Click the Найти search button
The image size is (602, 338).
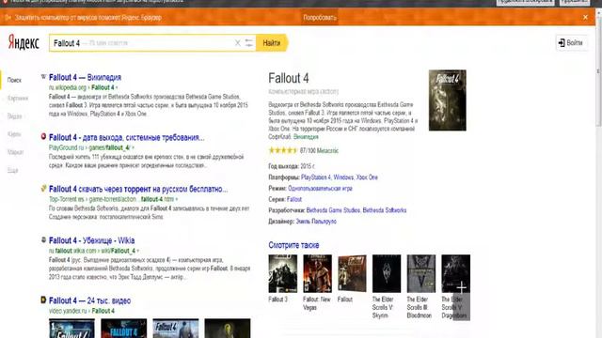[272, 43]
